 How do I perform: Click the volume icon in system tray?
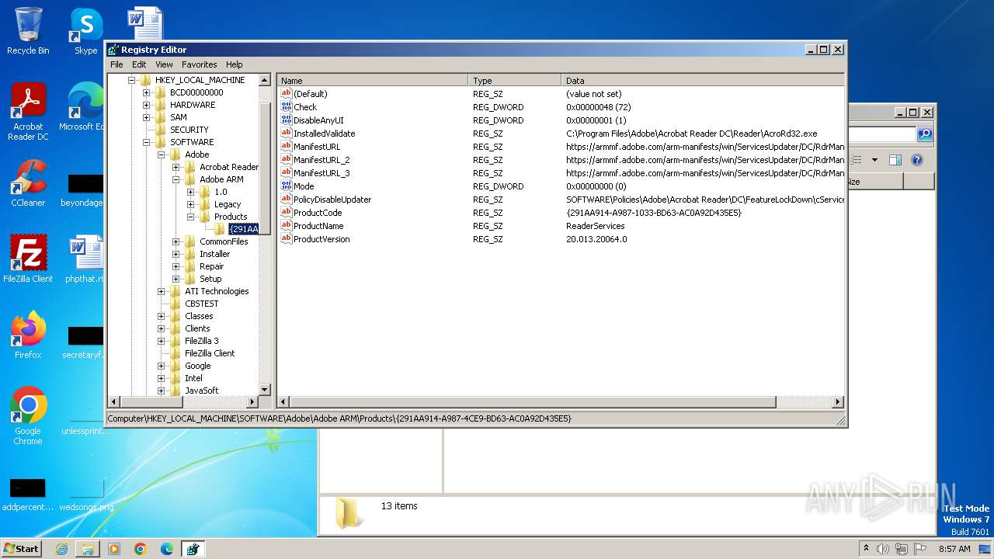coord(883,549)
